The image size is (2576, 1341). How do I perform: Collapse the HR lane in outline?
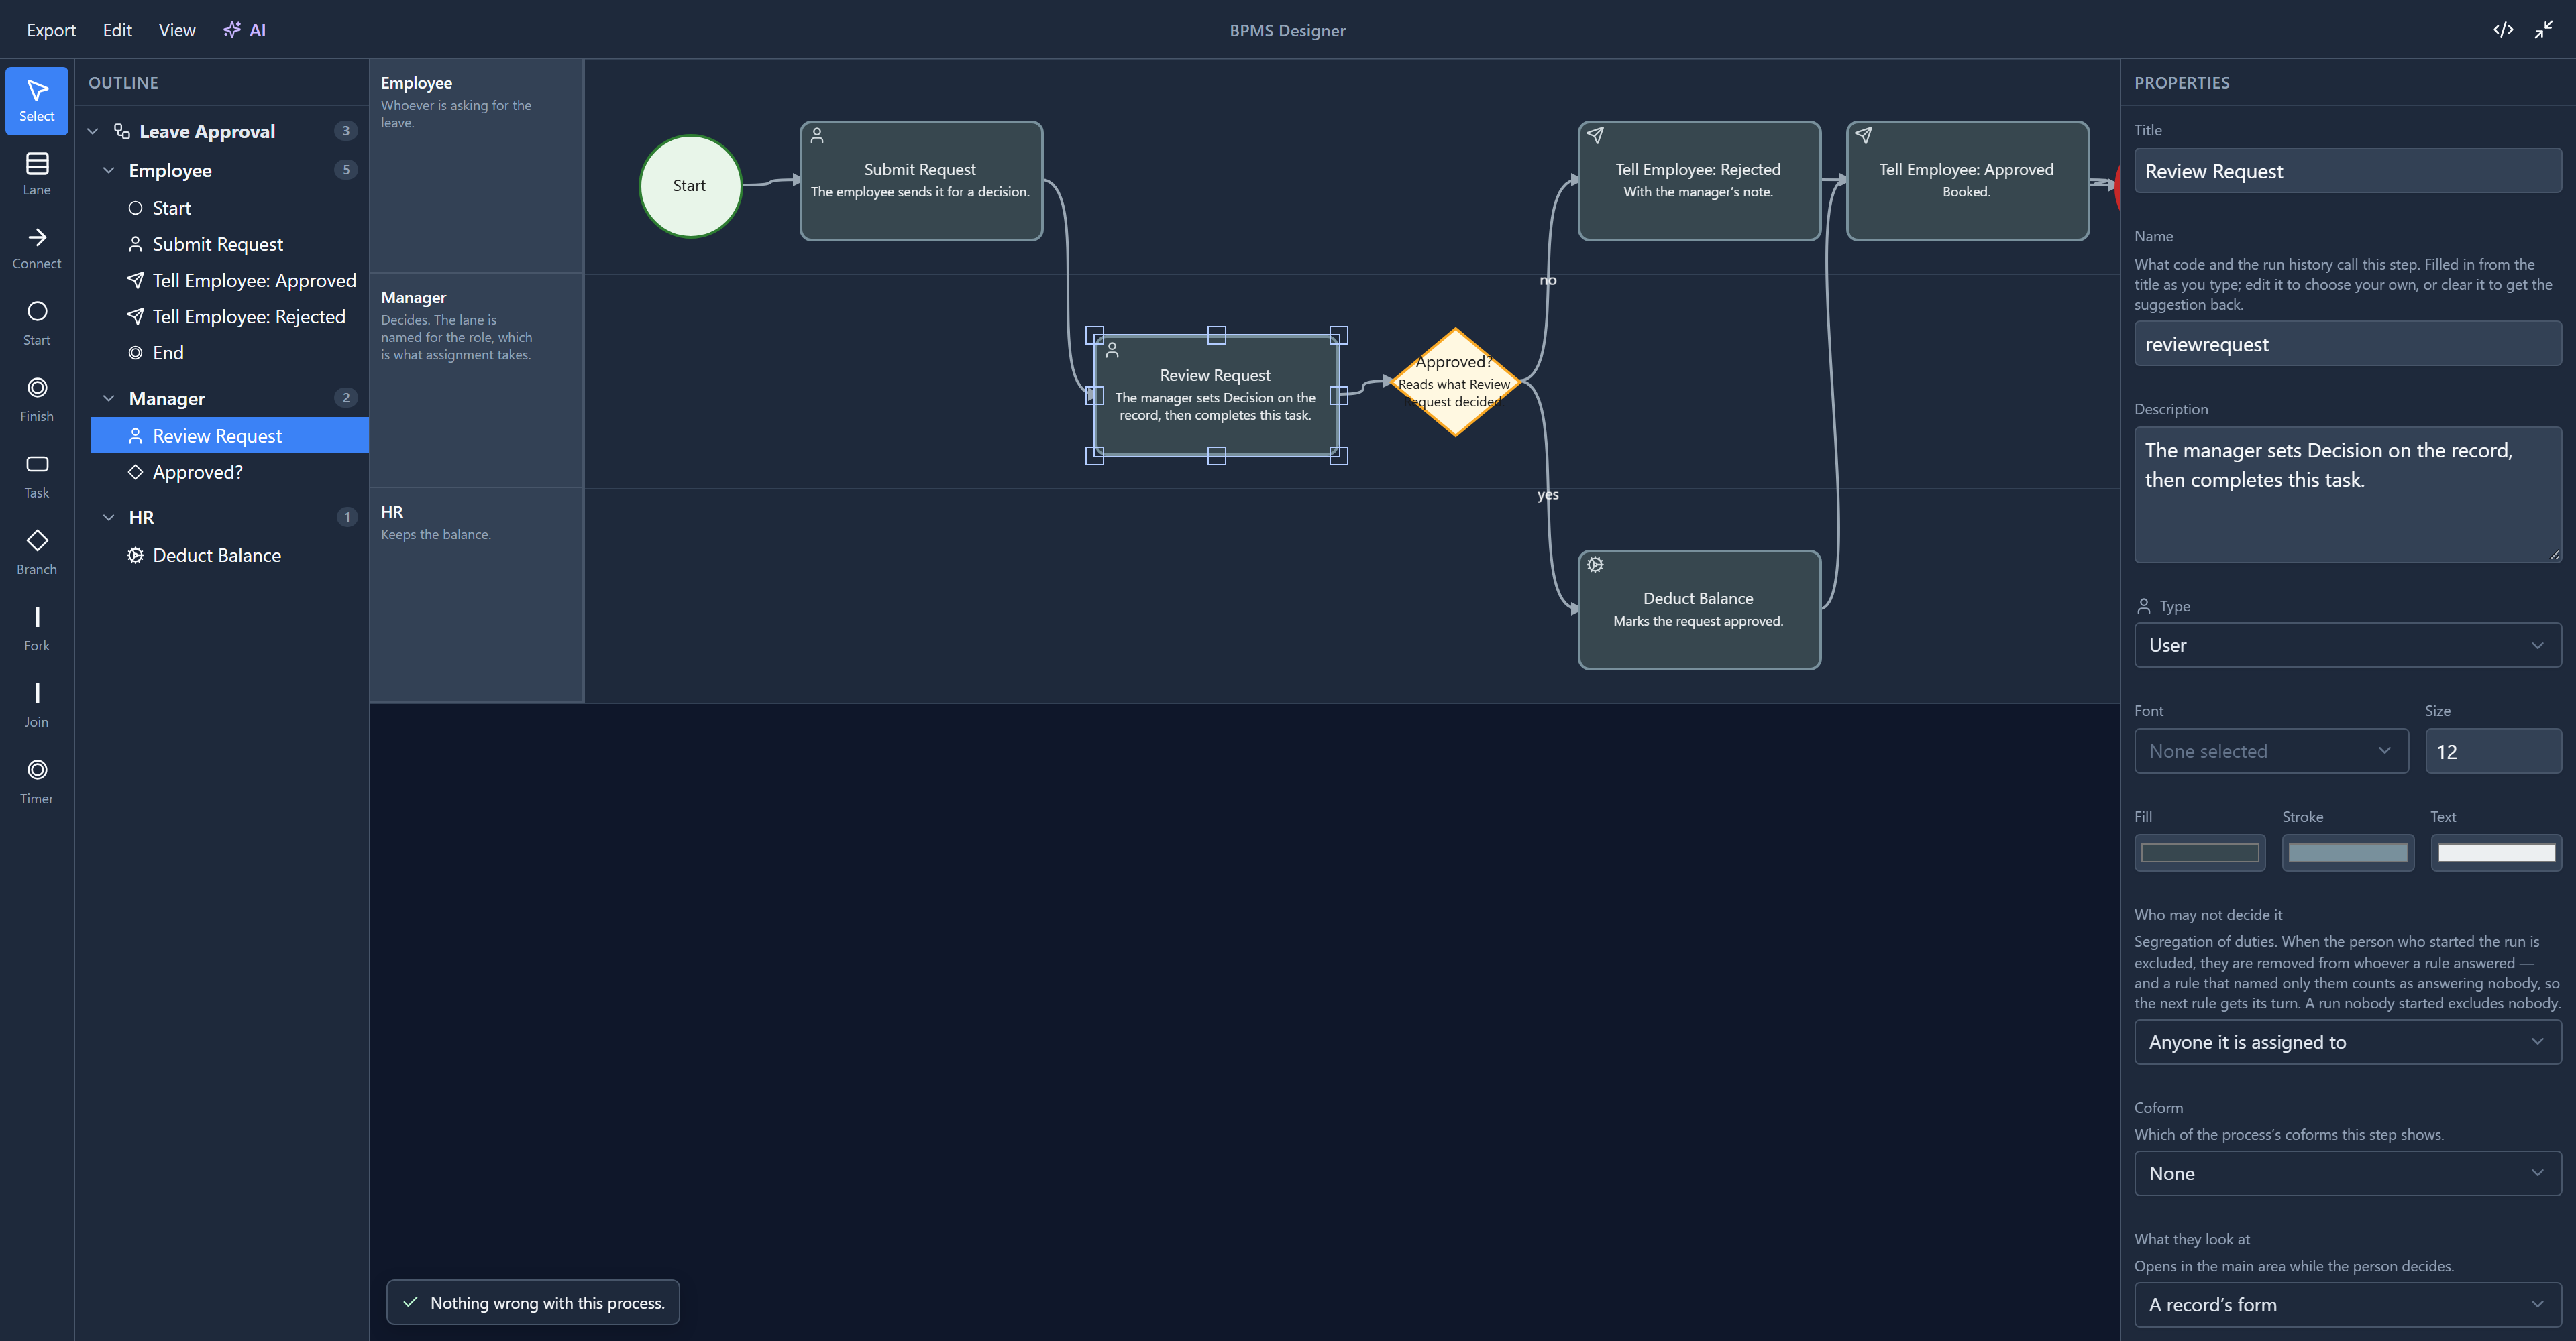pyautogui.click(x=109, y=516)
